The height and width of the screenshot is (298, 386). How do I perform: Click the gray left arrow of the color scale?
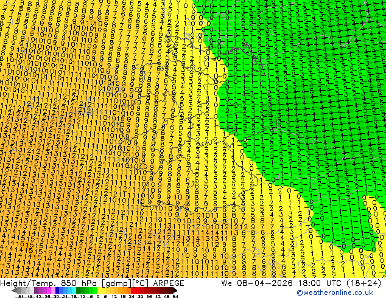[x=14, y=290]
